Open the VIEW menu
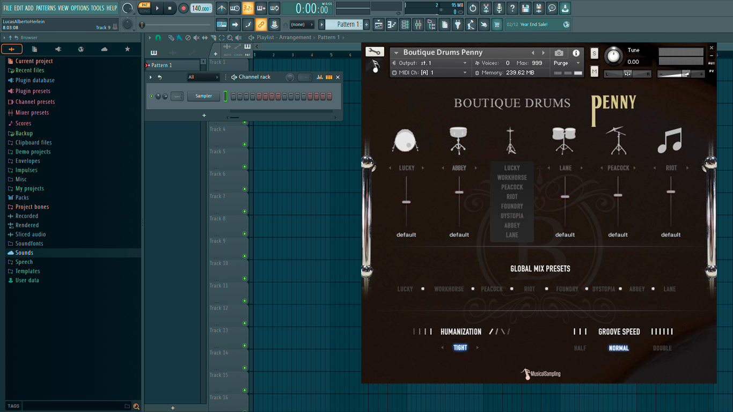The image size is (733, 412). click(63, 8)
